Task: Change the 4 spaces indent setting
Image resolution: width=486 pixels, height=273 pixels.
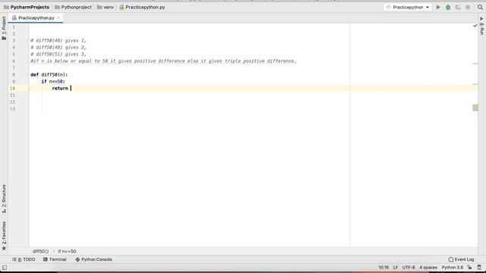Action: click(428, 268)
